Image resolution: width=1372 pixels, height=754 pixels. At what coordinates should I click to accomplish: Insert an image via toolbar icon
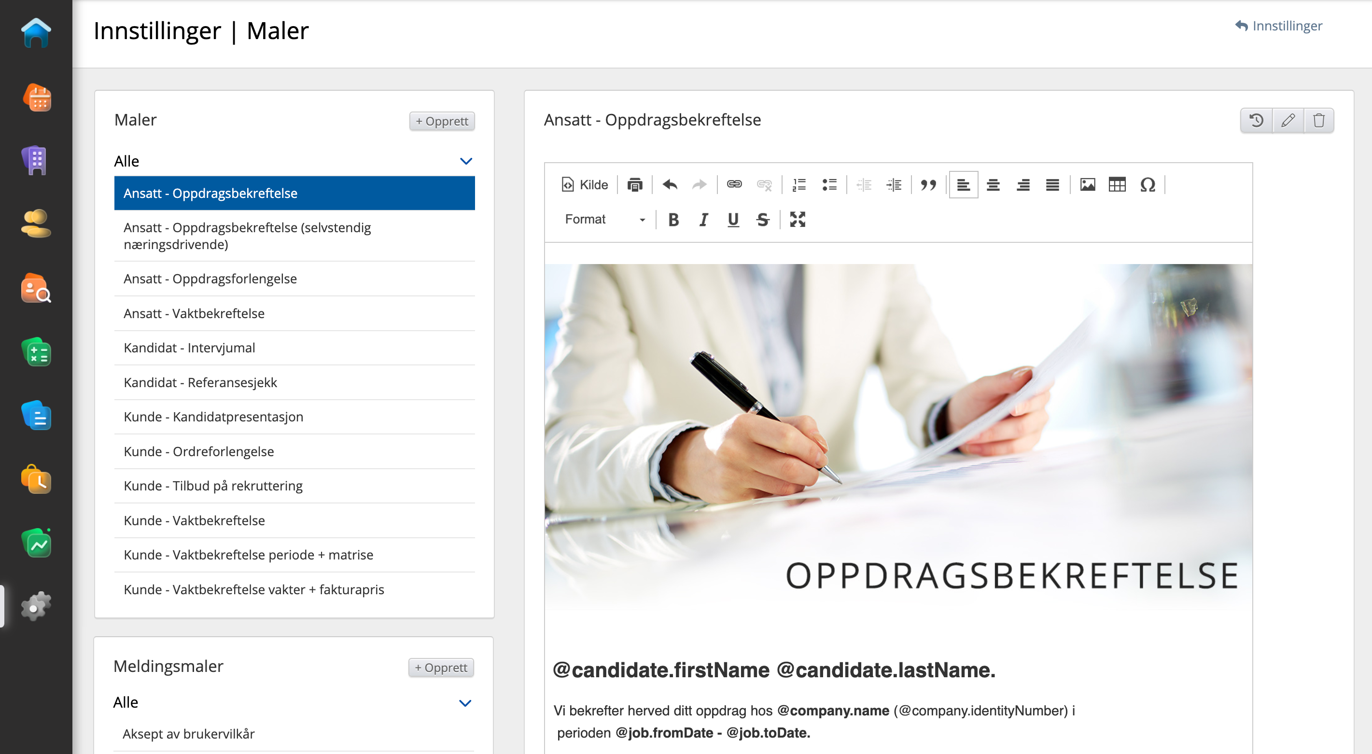point(1087,185)
